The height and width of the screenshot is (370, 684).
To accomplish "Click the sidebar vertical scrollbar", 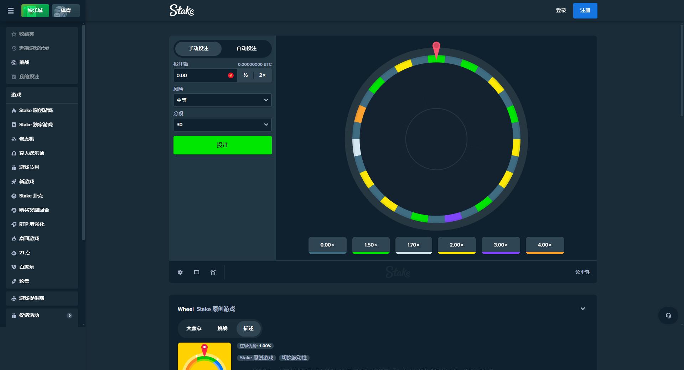I will [x=83, y=133].
